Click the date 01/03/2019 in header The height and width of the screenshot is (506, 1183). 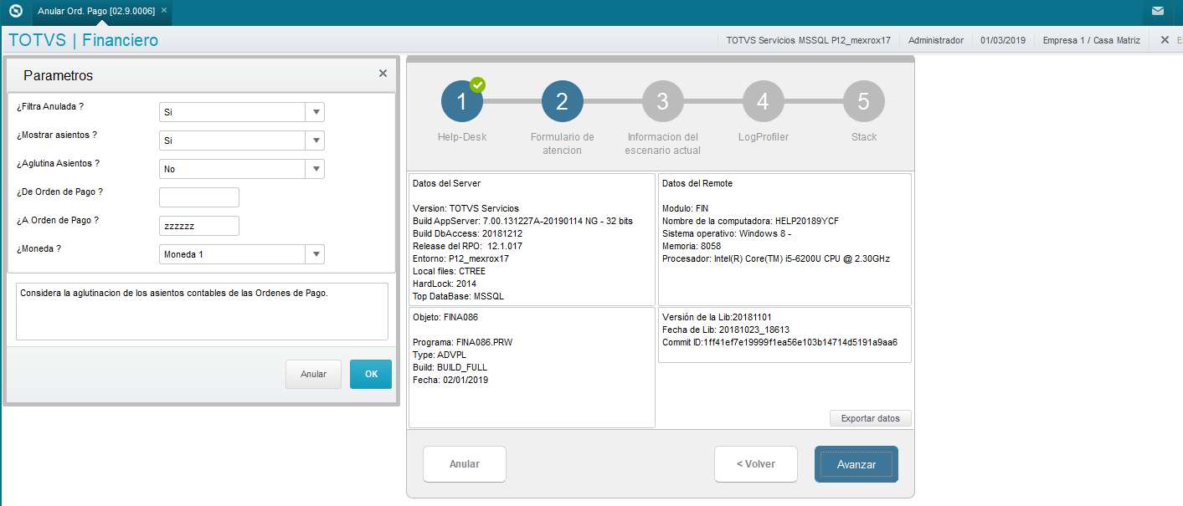tap(1003, 40)
